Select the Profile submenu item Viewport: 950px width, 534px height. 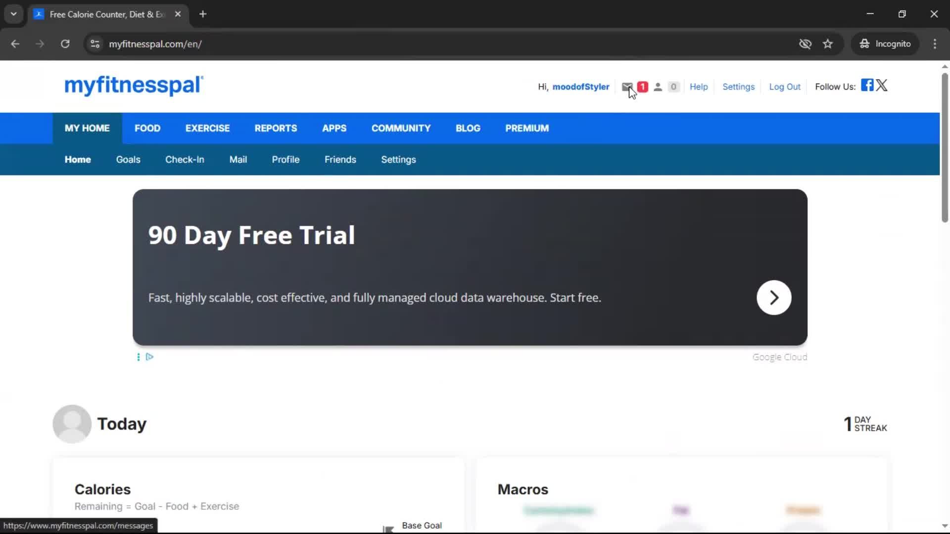285,159
